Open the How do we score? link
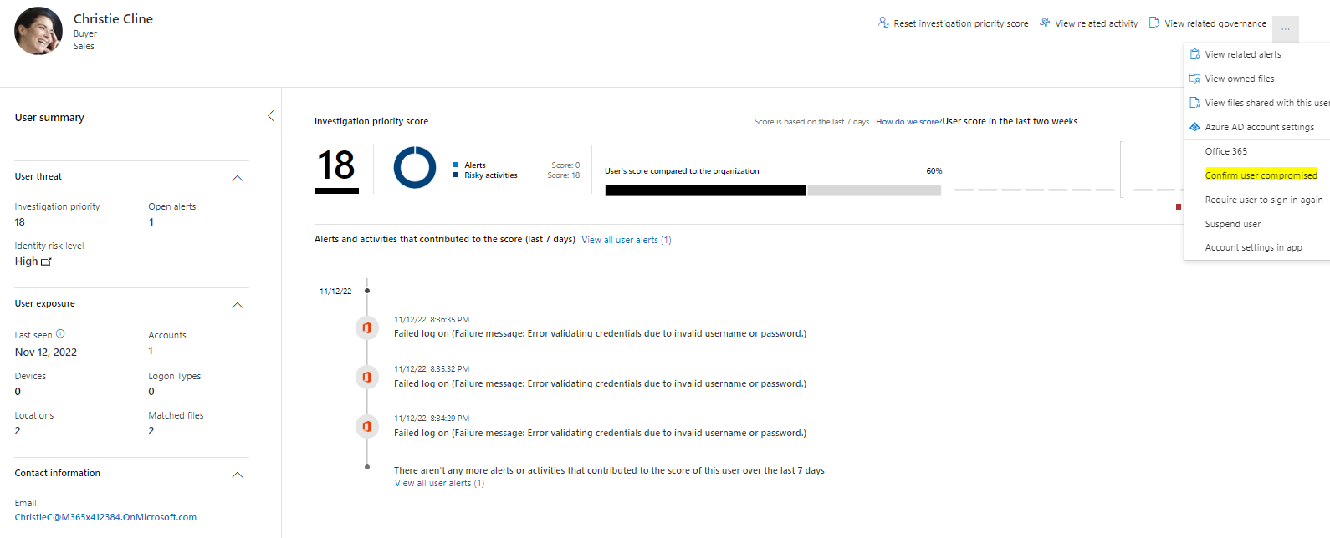This screenshot has width=1330, height=538. [x=908, y=122]
